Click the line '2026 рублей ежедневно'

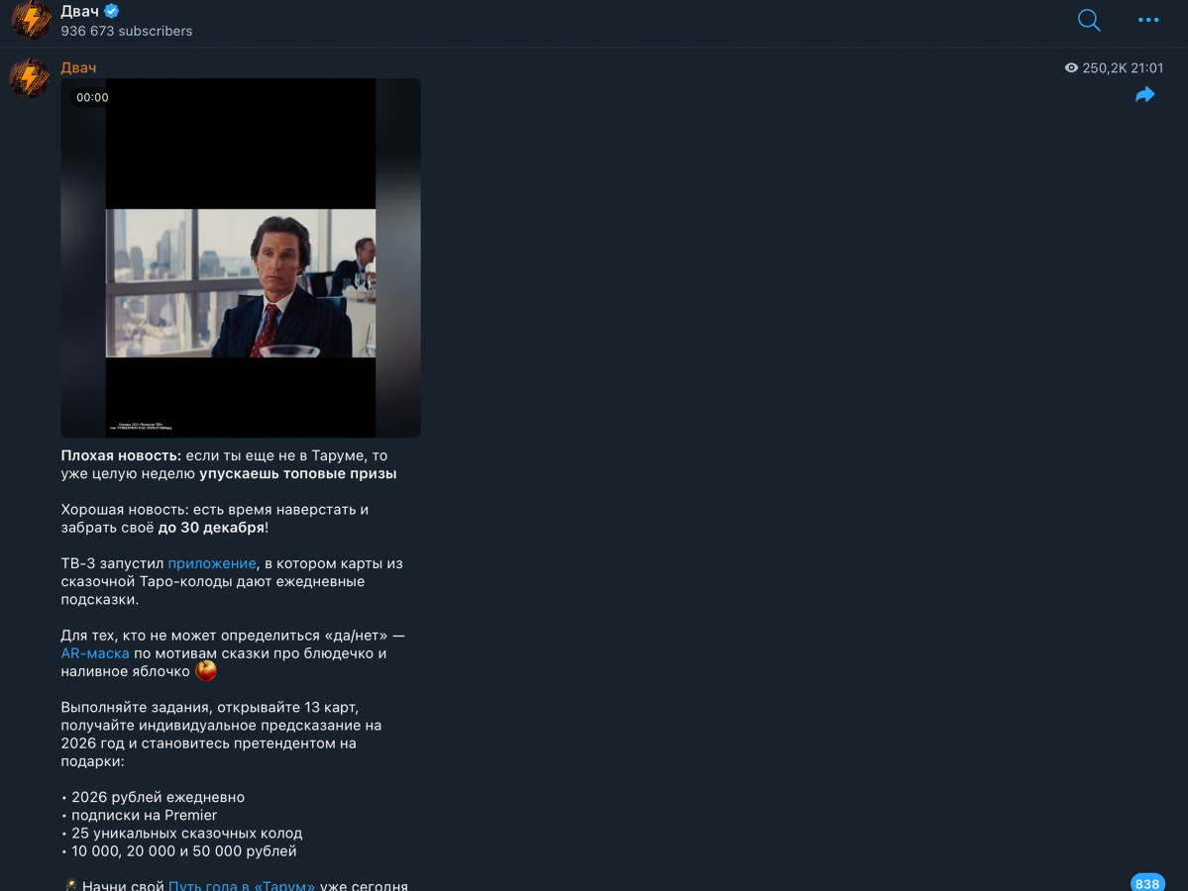158,797
